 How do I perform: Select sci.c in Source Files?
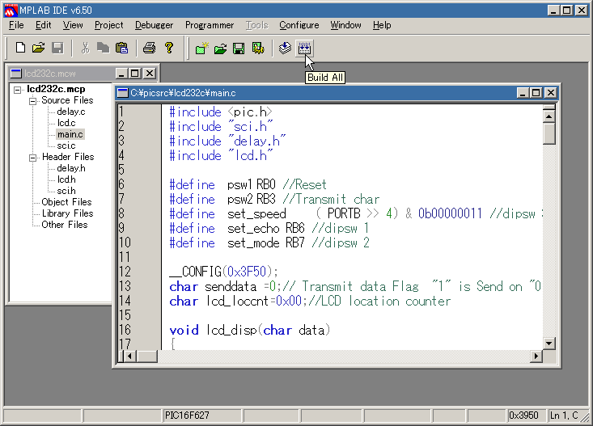[x=66, y=146]
